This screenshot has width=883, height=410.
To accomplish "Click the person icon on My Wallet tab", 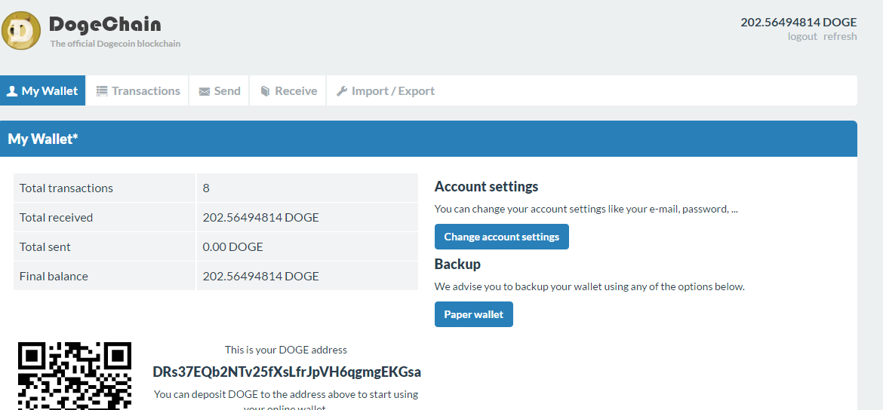I will point(12,91).
